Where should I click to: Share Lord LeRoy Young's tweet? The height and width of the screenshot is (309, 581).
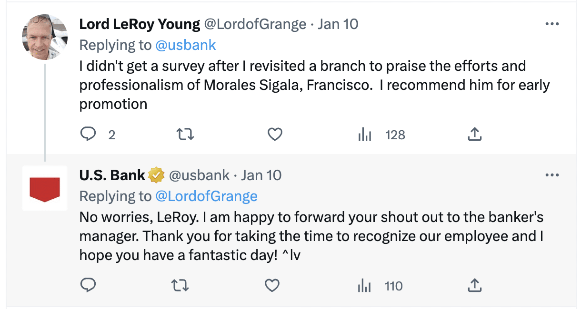(475, 135)
